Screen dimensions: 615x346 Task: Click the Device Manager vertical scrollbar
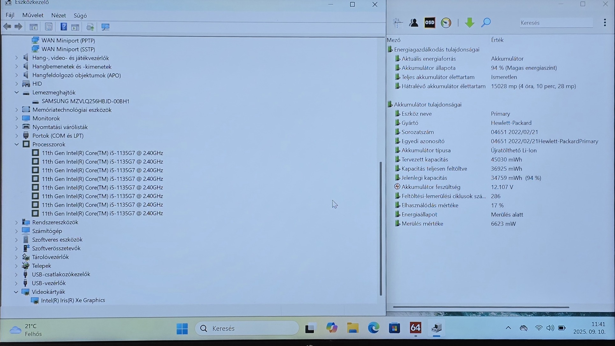point(380,228)
